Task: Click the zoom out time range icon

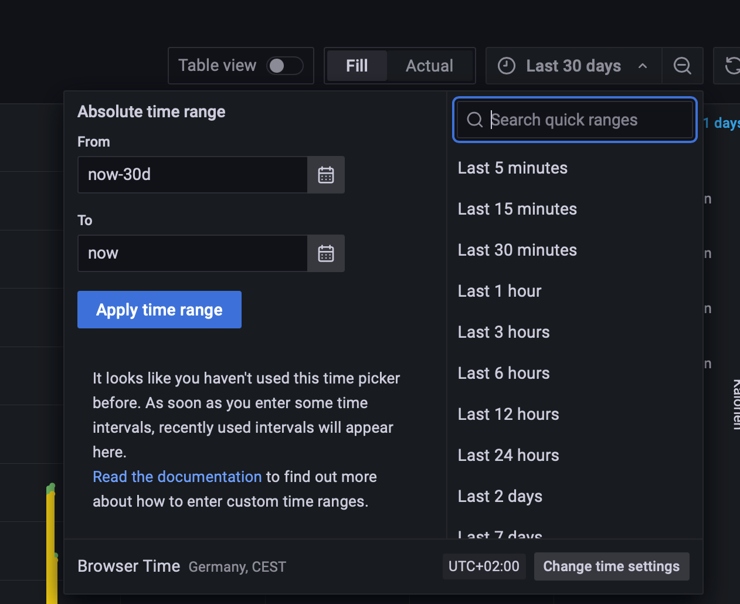Action: [683, 66]
